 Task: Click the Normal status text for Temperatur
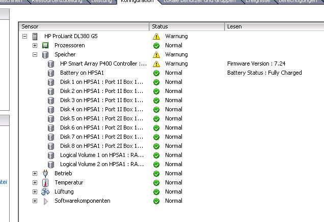coord(174,183)
